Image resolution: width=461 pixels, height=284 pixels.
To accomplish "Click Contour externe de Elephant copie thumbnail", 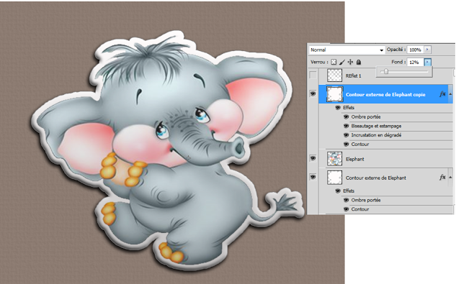I will click(x=334, y=94).
